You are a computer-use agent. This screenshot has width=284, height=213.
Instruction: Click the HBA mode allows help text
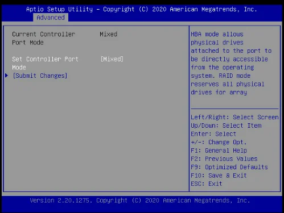[x=231, y=63]
